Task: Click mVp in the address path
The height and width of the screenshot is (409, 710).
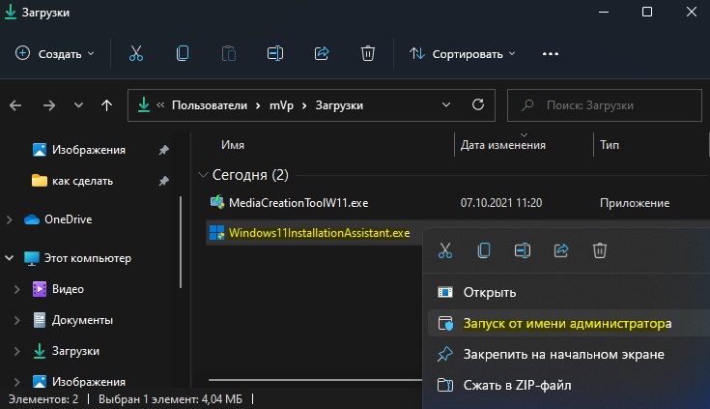Action: (282, 105)
